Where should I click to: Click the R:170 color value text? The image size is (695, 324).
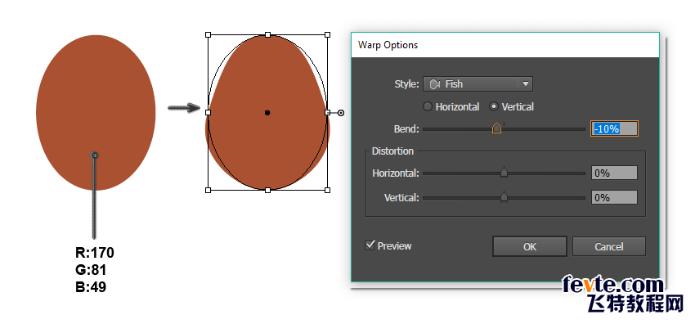[x=95, y=253]
